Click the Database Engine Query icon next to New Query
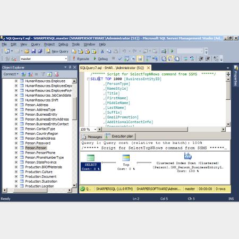 (x=74, y=52)
